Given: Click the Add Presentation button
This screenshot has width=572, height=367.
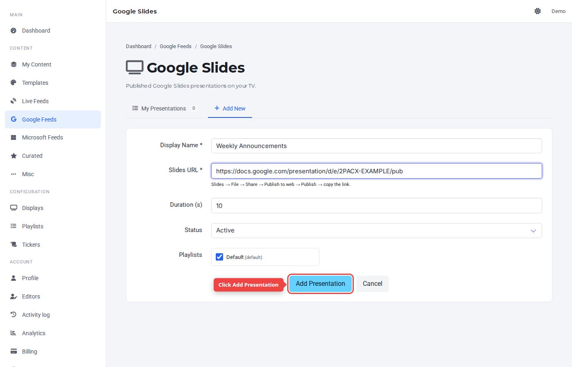Looking at the screenshot, I should point(320,284).
